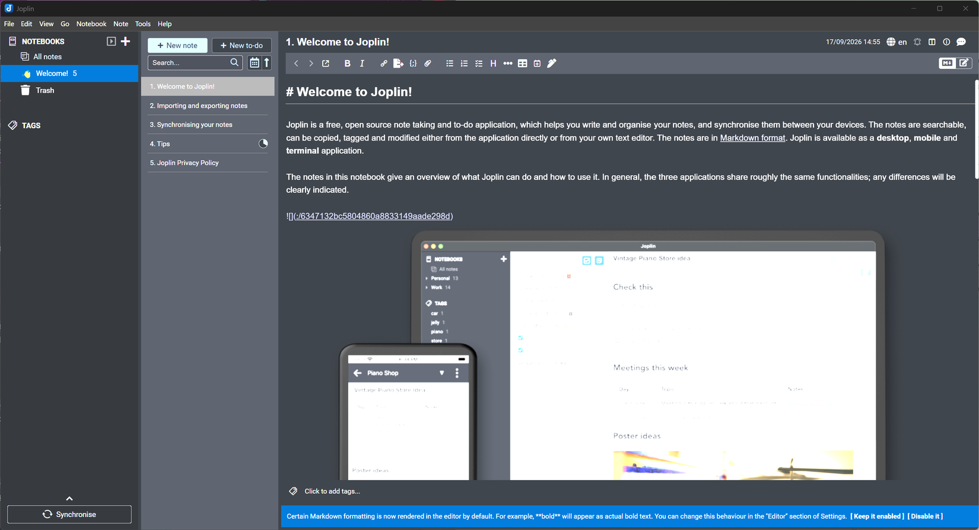Open the Edit menu
979x530 pixels.
[x=27, y=24]
